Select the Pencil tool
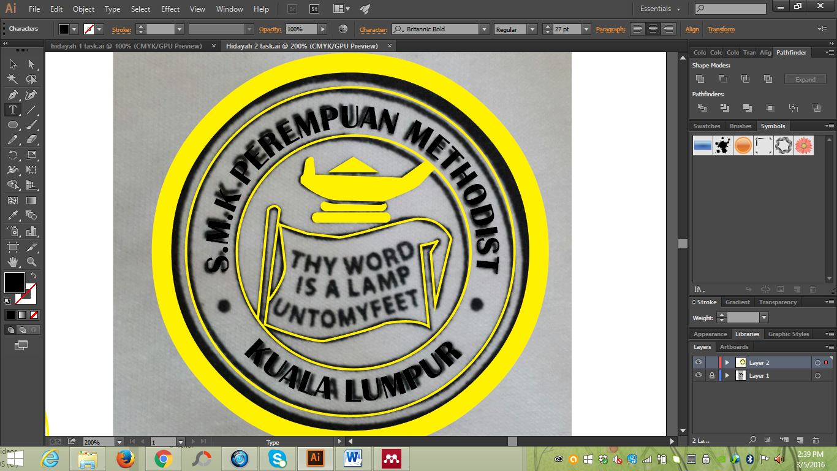Screen dimensions: 837x471 click(x=12, y=140)
